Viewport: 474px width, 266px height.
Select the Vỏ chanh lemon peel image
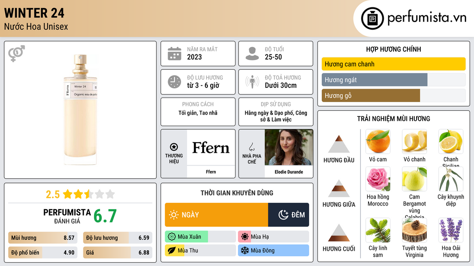point(414,141)
